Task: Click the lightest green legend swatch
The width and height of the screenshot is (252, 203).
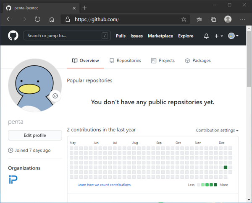Action: (203, 185)
